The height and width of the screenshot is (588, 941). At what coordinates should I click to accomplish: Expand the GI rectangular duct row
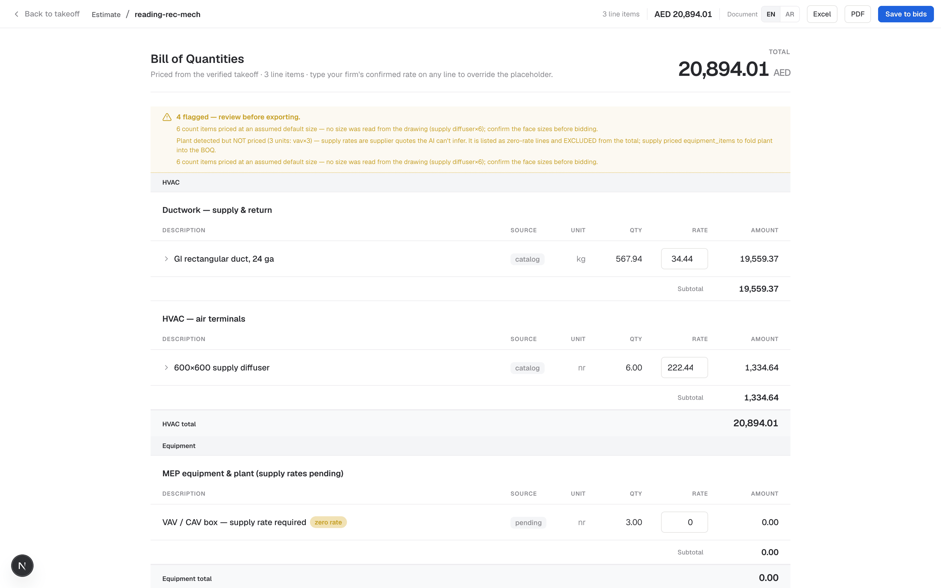pyautogui.click(x=166, y=259)
